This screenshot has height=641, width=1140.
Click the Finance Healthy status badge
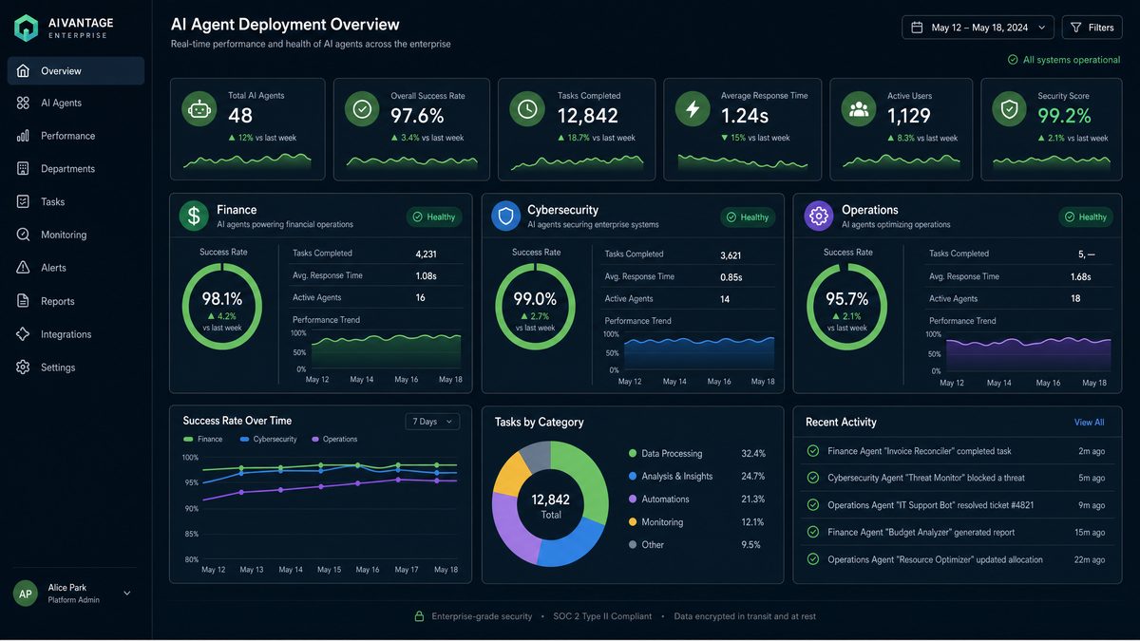tap(435, 217)
